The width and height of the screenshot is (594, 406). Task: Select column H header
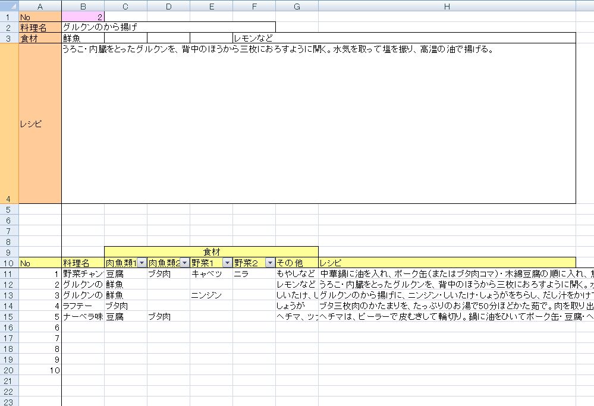pyautogui.click(x=447, y=5)
